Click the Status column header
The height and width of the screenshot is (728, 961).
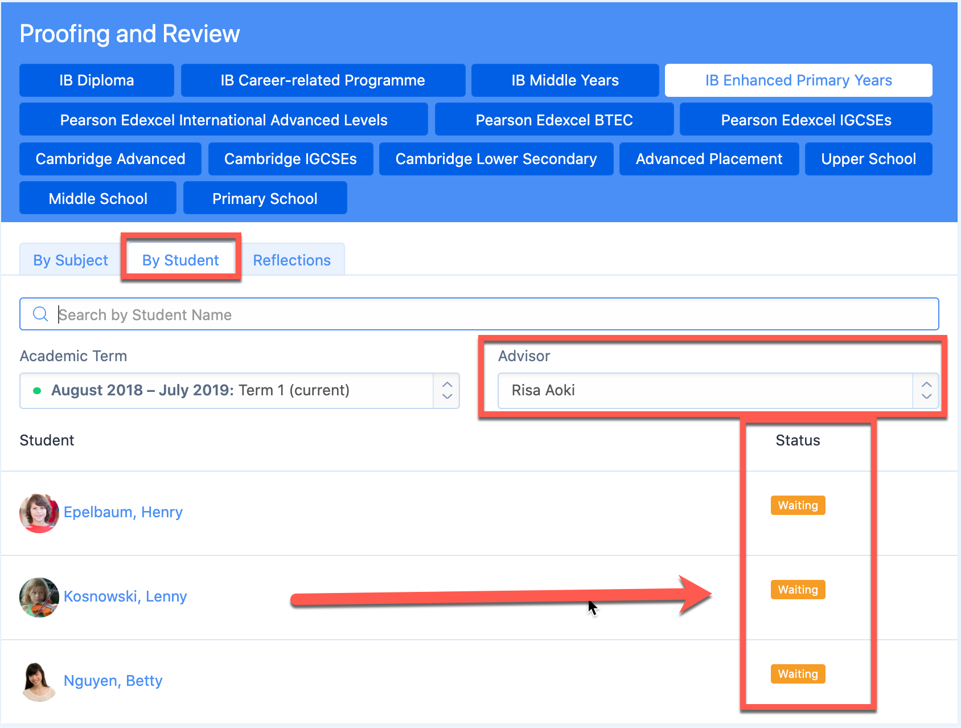tap(798, 440)
